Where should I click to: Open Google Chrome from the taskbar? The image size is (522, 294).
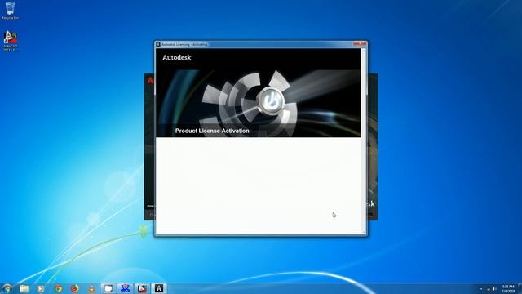[x=58, y=288]
